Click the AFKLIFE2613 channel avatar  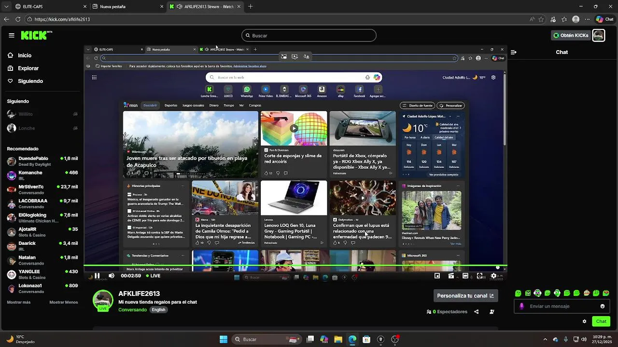103,300
